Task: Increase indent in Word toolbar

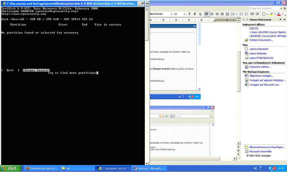Action: (257, 14)
